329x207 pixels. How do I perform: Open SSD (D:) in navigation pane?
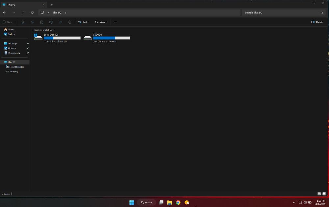tap(12, 72)
